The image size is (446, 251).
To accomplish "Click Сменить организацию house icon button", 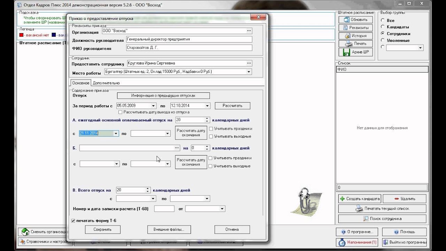I will pos(43,232).
